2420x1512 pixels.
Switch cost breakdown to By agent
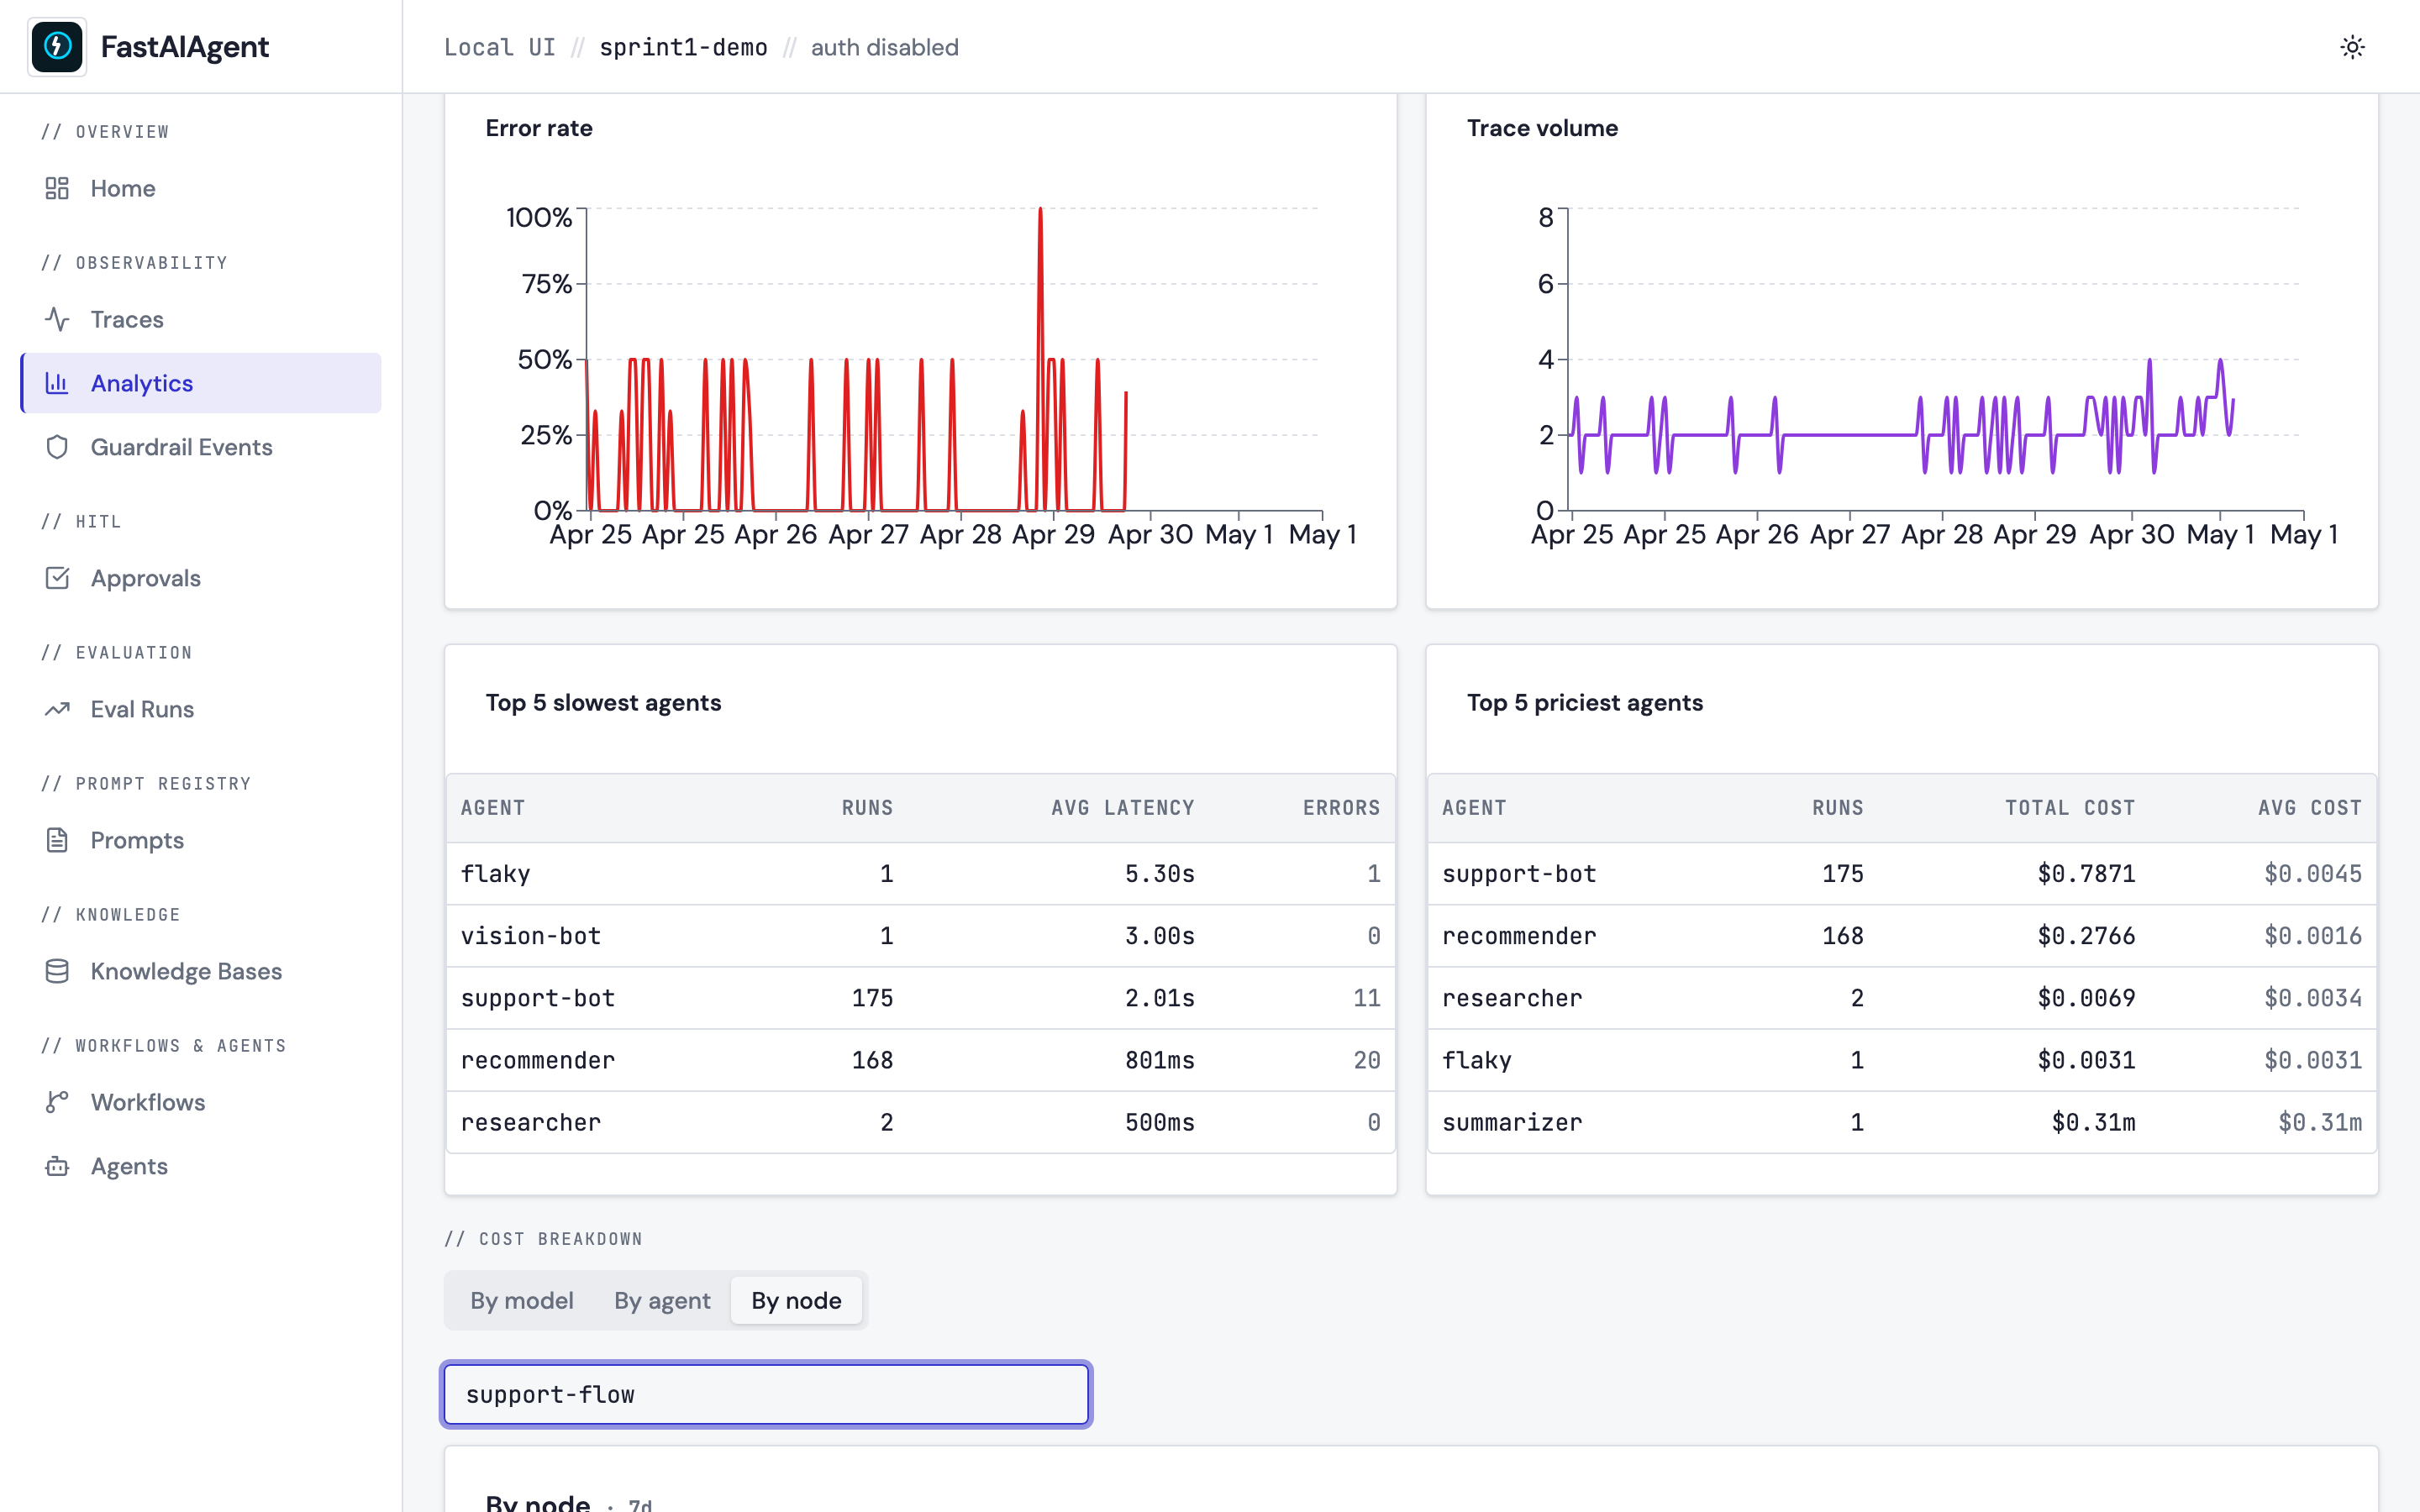[662, 1300]
